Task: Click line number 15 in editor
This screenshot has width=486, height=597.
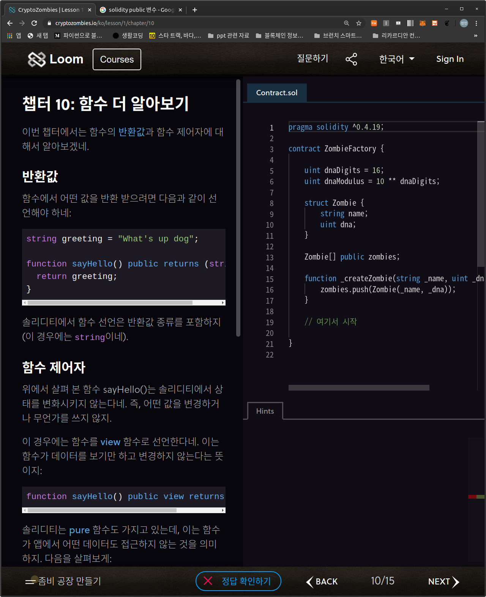Action: 270,279
